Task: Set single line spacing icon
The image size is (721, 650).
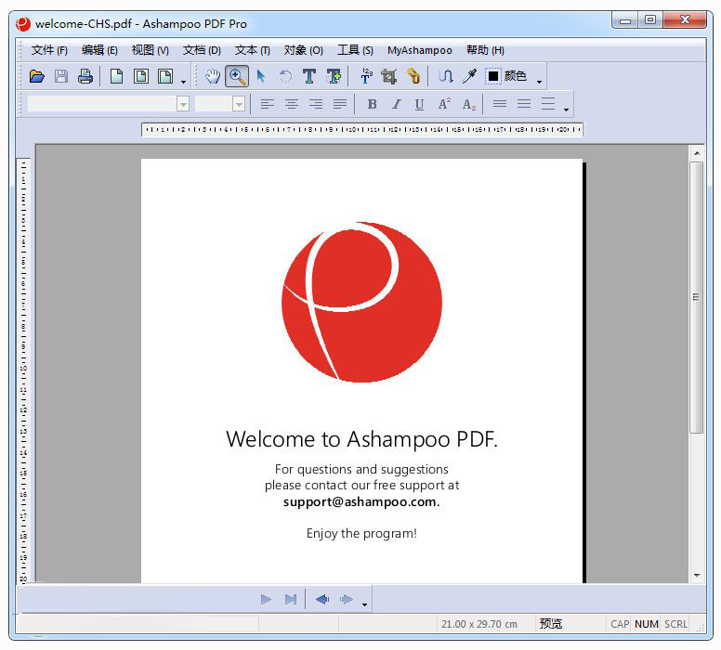Action: pyautogui.click(x=500, y=104)
